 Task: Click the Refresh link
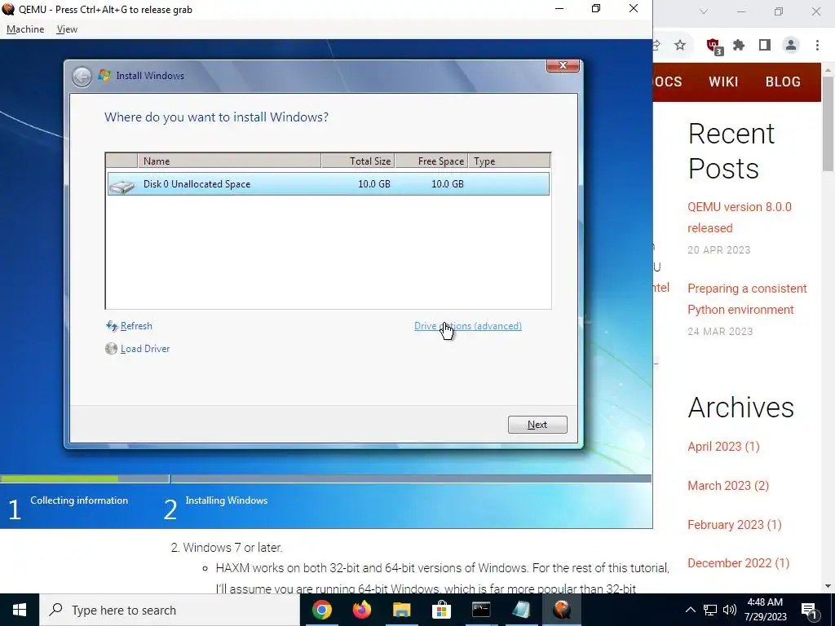[x=136, y=326]
